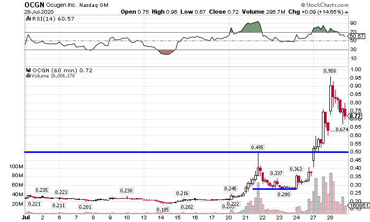Click the 100M volume axis label
The width and height of the screenshot is (370, 222).
[x=16, y=167]
